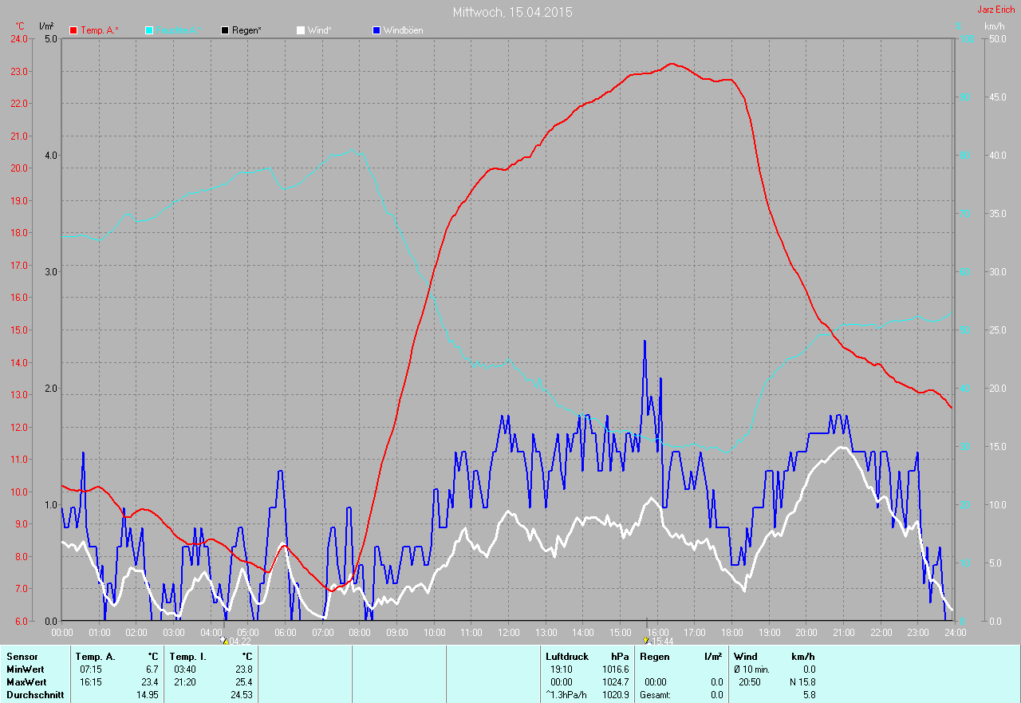Click the '20:50' maximum wind time
The width and height of the screenshot is (1021, 703).
tap(750, 682)
